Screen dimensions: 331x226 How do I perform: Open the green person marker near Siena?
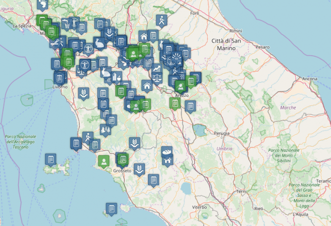tap(136, 107)
